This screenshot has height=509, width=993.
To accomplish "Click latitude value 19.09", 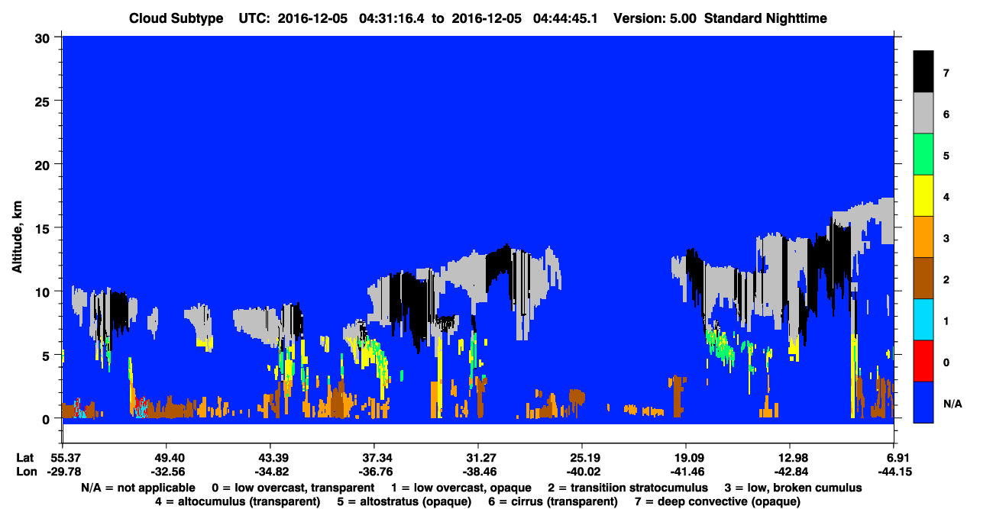I will click(686, 458).
